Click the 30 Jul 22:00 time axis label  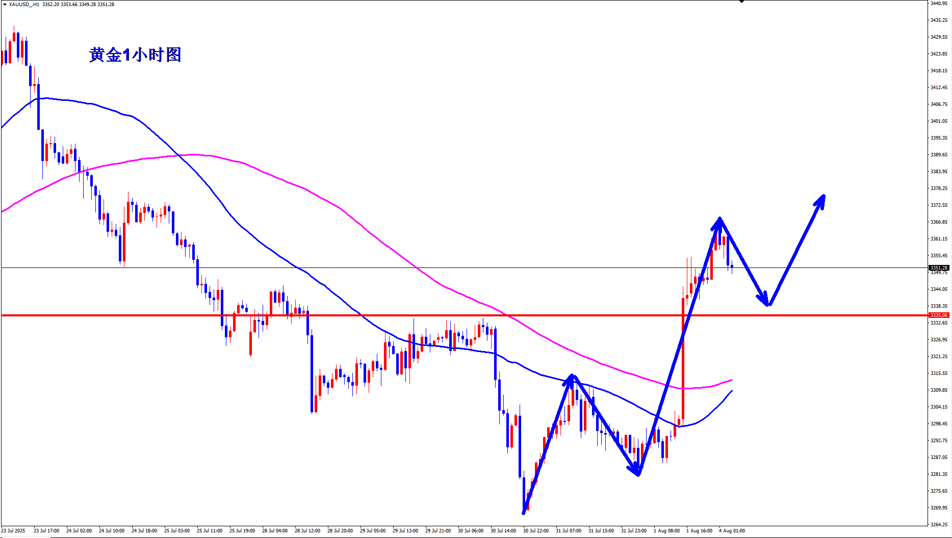536,531
